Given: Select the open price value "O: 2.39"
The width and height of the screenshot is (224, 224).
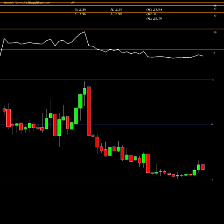Looking at the screenshot, I should [x=80, y=9].
